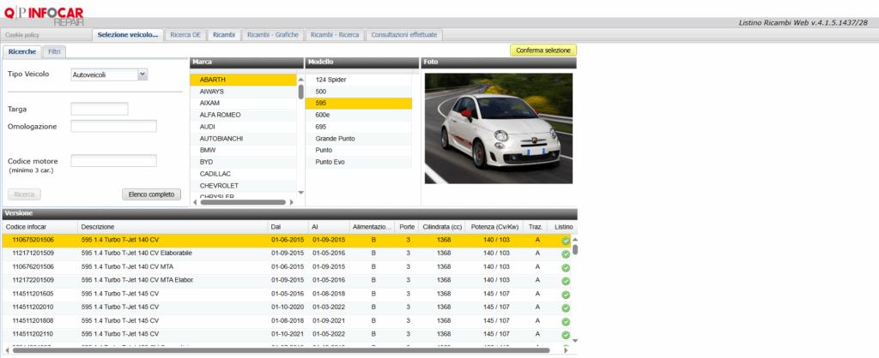Click Marca horizontal scroll left arrow
This screenshot has width=879, height=358.
tap(195, 202)
